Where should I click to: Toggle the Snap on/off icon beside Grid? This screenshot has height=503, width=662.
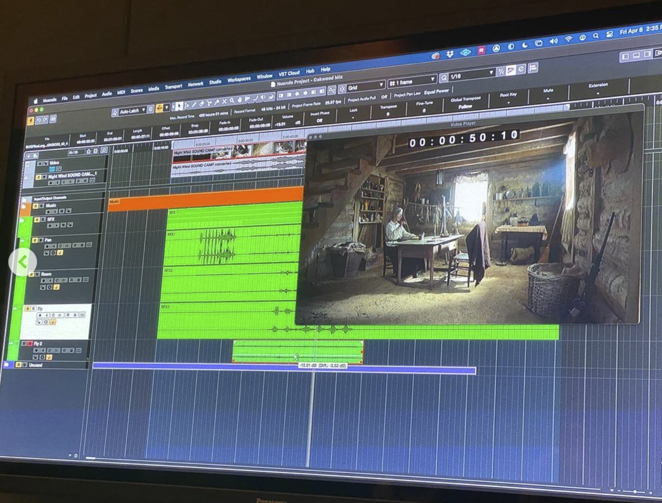click(x=342, y=88)
